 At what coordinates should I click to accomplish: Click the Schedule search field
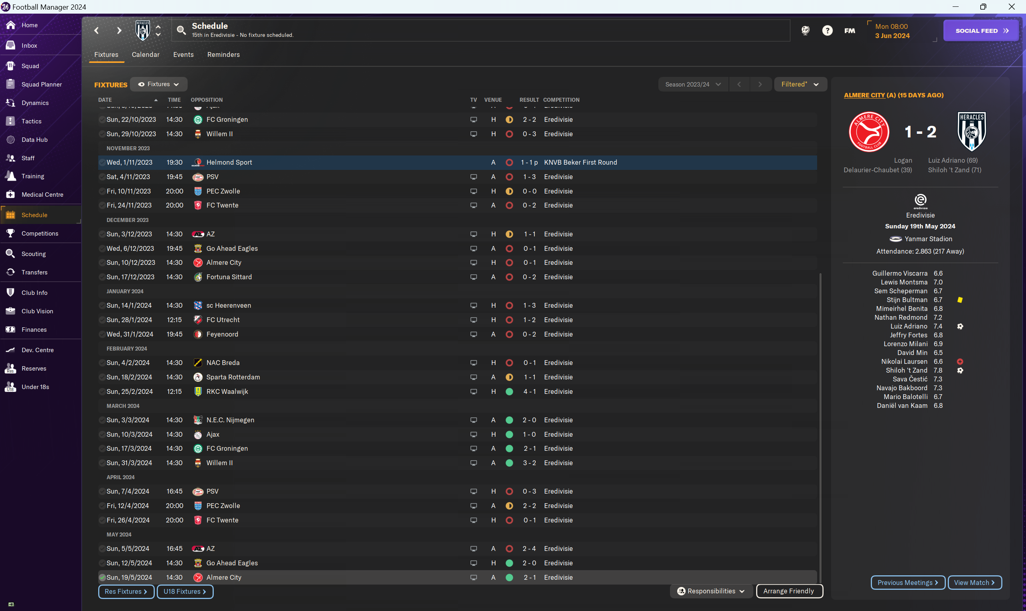(481, 30)
